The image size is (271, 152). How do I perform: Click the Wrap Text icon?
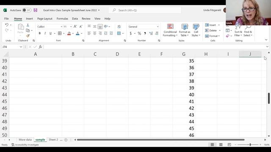coord(119,27)
